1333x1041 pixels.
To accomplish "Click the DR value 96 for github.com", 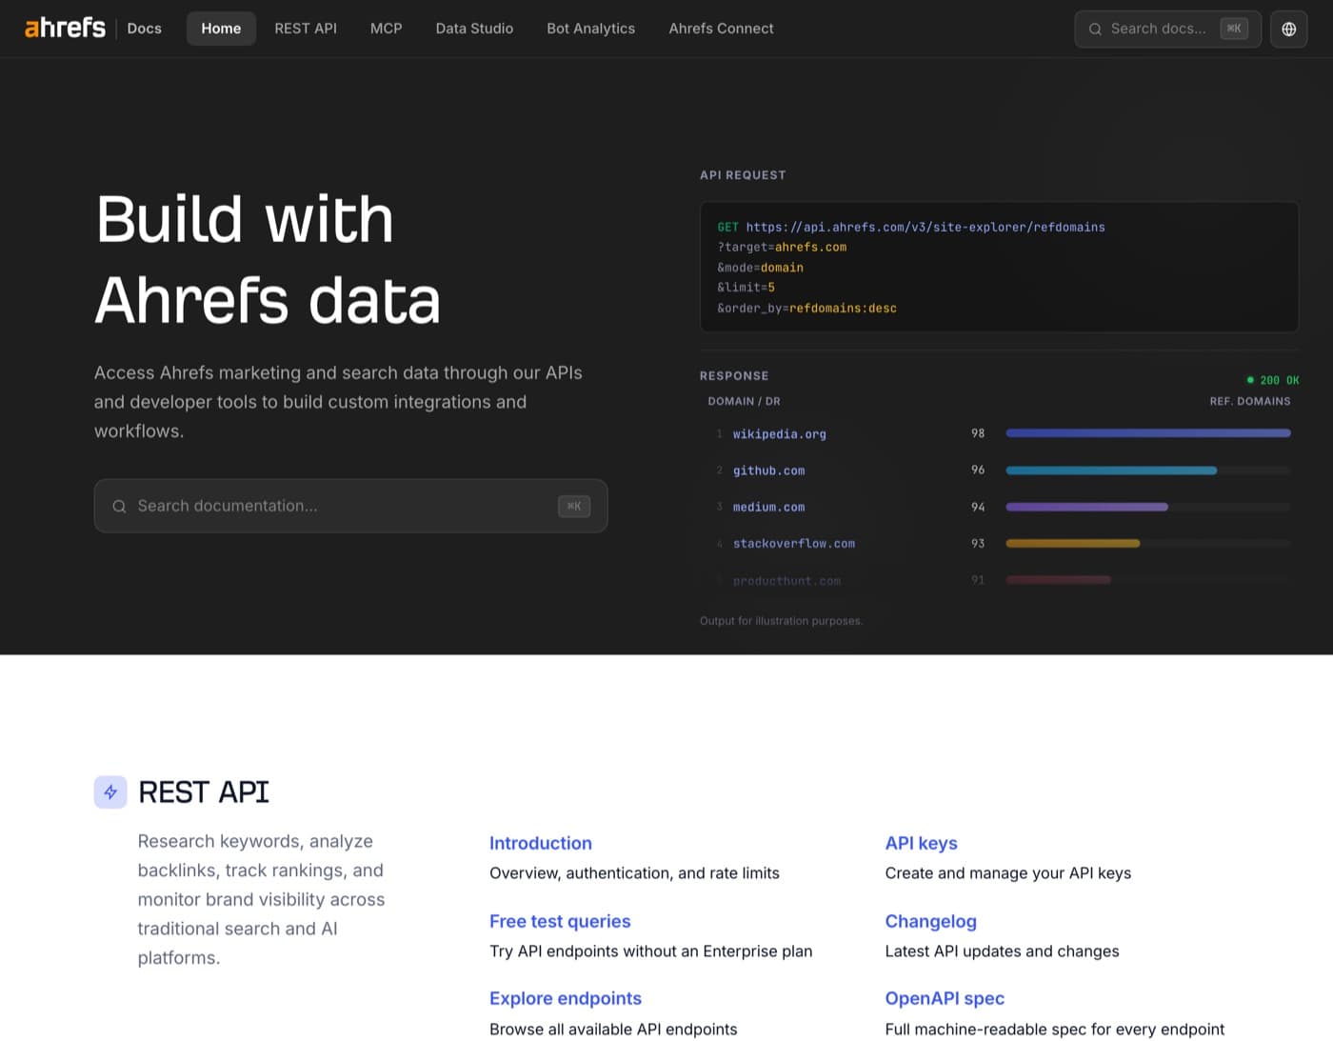I will click(978, 470).
